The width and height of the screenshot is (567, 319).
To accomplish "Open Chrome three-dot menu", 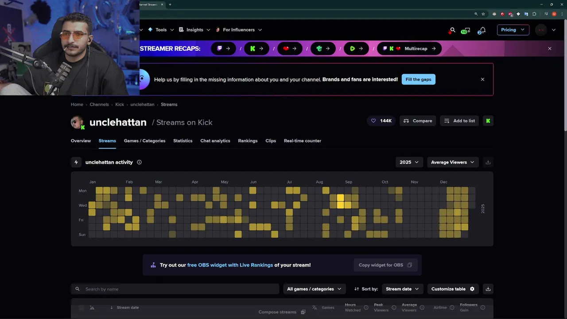I will point(563,14).
